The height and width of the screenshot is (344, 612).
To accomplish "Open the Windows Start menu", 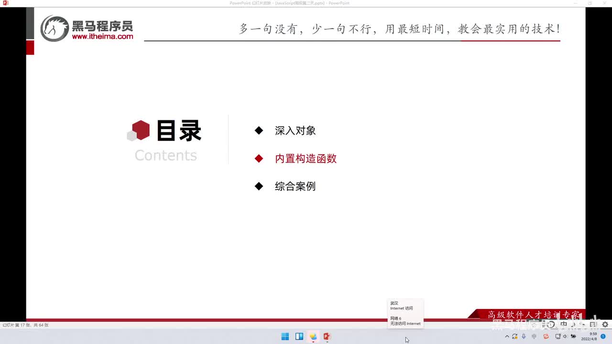I will (x=285, y=336).
